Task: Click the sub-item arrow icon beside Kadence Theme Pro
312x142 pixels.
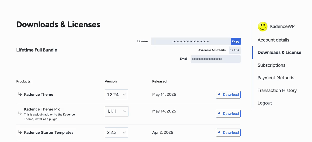Action: tap(20, 113)
